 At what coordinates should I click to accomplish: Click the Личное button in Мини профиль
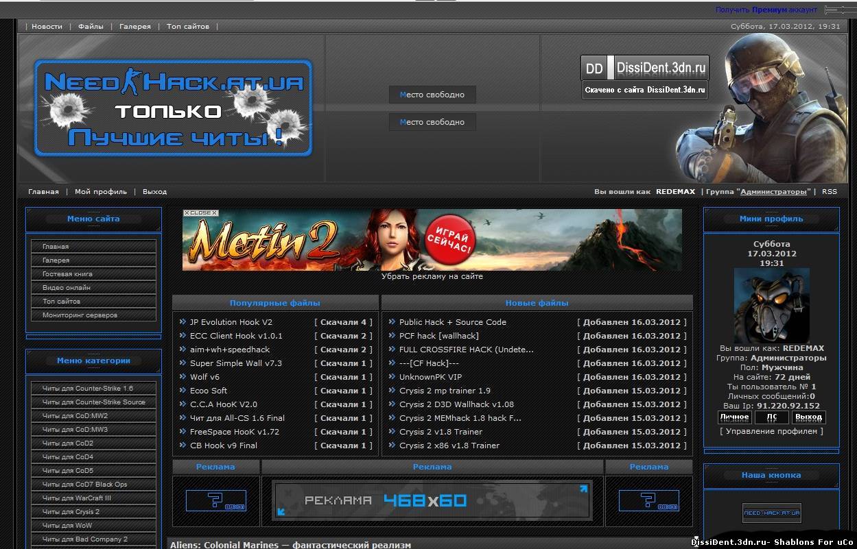pos(734,417)
